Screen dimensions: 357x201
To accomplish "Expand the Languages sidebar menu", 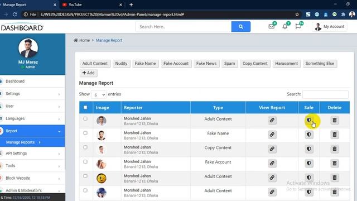I will pyautogui.click(x=32, y=118).
